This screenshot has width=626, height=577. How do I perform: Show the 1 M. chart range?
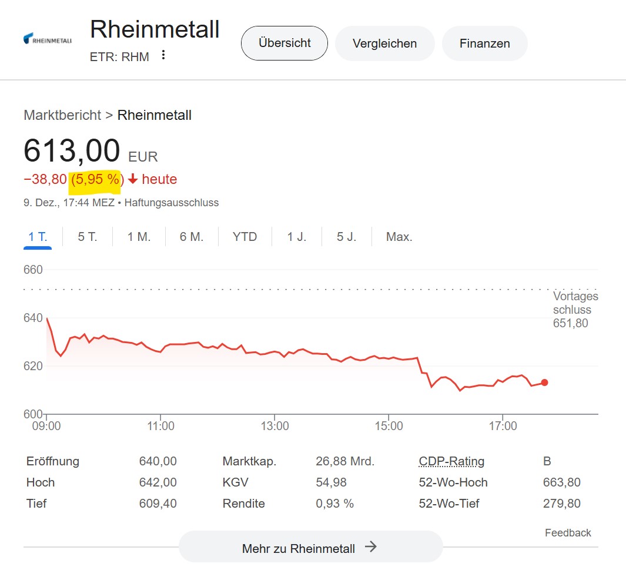[x=139, y=237]
